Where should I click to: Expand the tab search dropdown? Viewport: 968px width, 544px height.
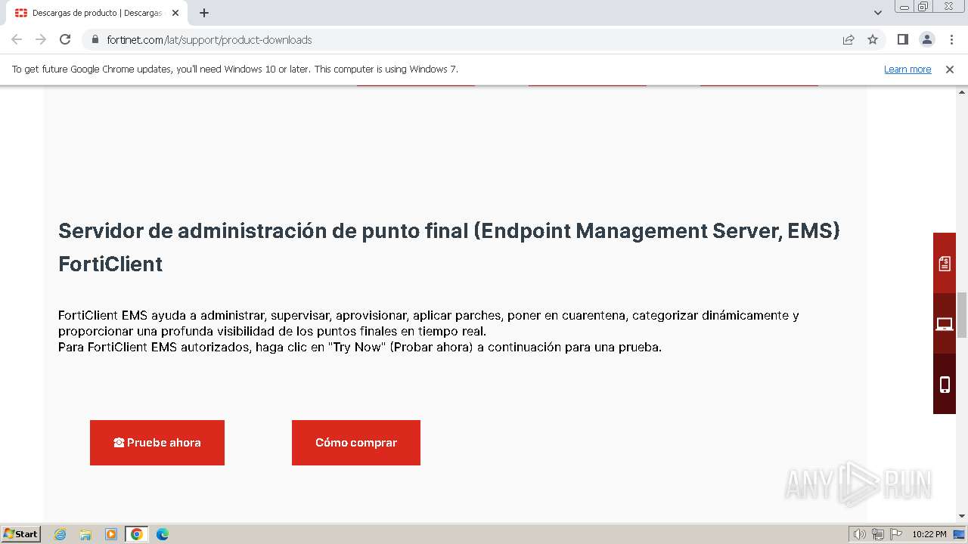pos(878,13)
